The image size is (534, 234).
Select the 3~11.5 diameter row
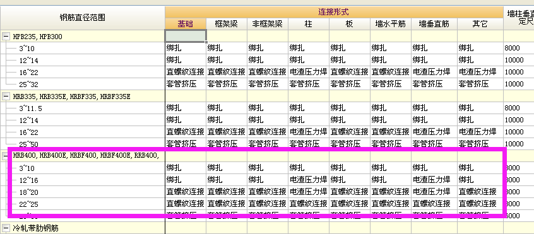83,108
